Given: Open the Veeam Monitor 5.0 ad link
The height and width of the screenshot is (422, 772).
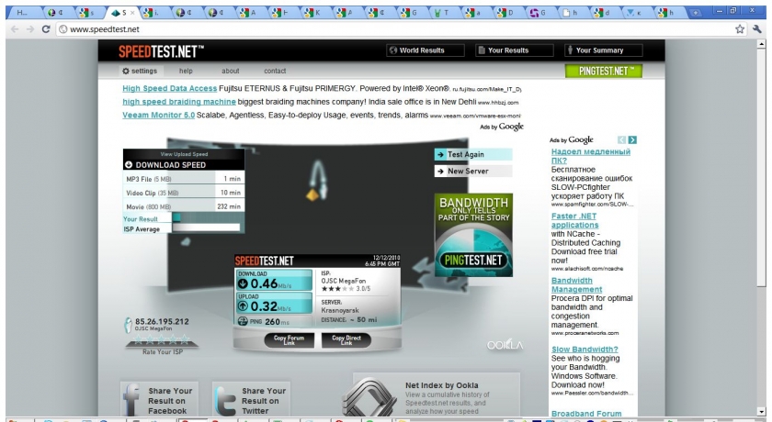Looking at the screenshot, I should click(x=158, y=115).
